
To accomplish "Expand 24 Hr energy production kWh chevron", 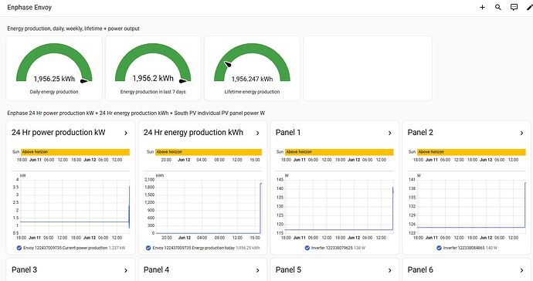I will point(258,134).
